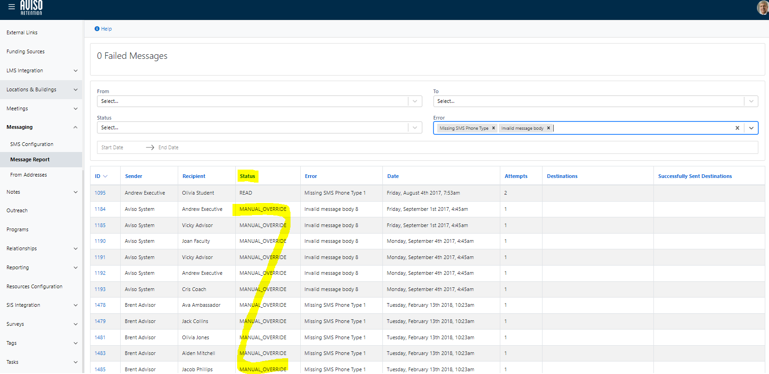Click the Help info icon

pyautogui.click(x=97, y=29)
